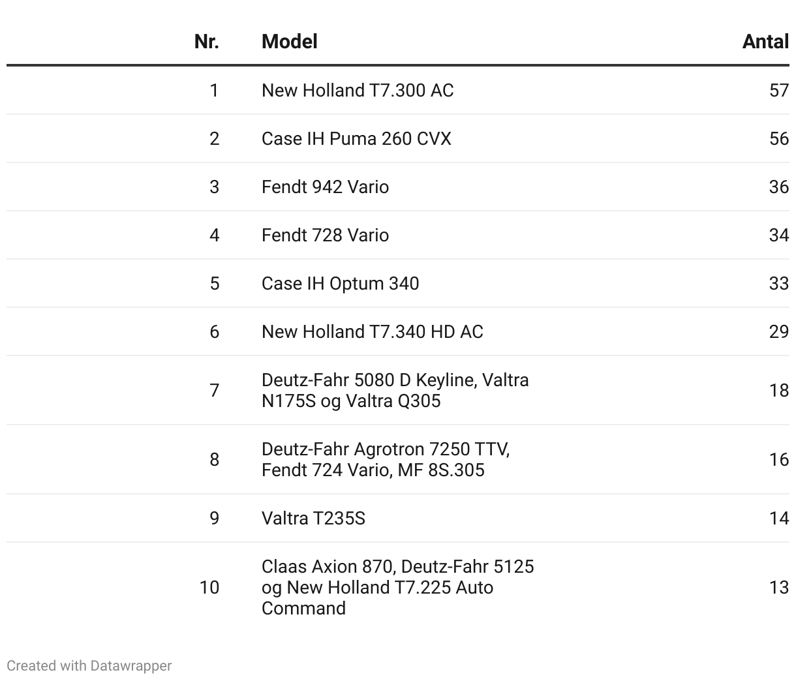Click New Holland T7.340 HD AC
796x681 pixels.
(x=372, y=331)
